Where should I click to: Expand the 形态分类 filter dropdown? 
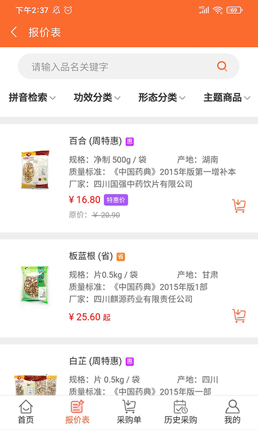click(162, 97)
